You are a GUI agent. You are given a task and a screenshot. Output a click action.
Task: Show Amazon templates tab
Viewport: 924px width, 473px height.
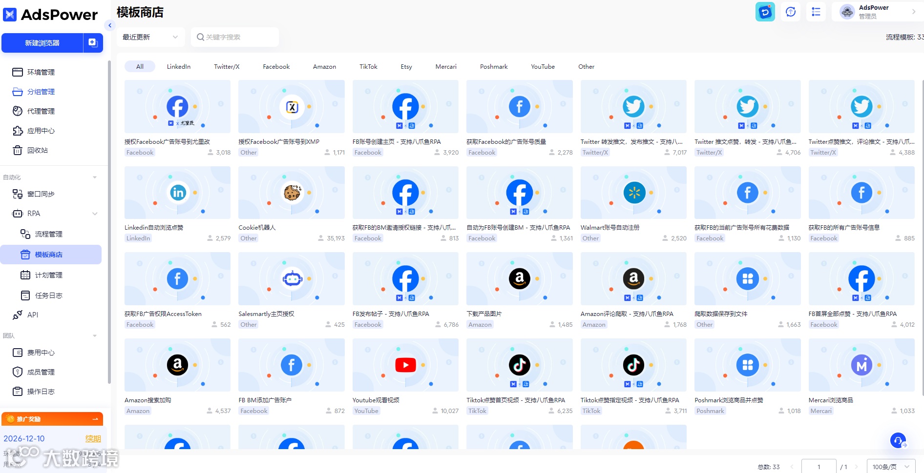tap(325, 67)
